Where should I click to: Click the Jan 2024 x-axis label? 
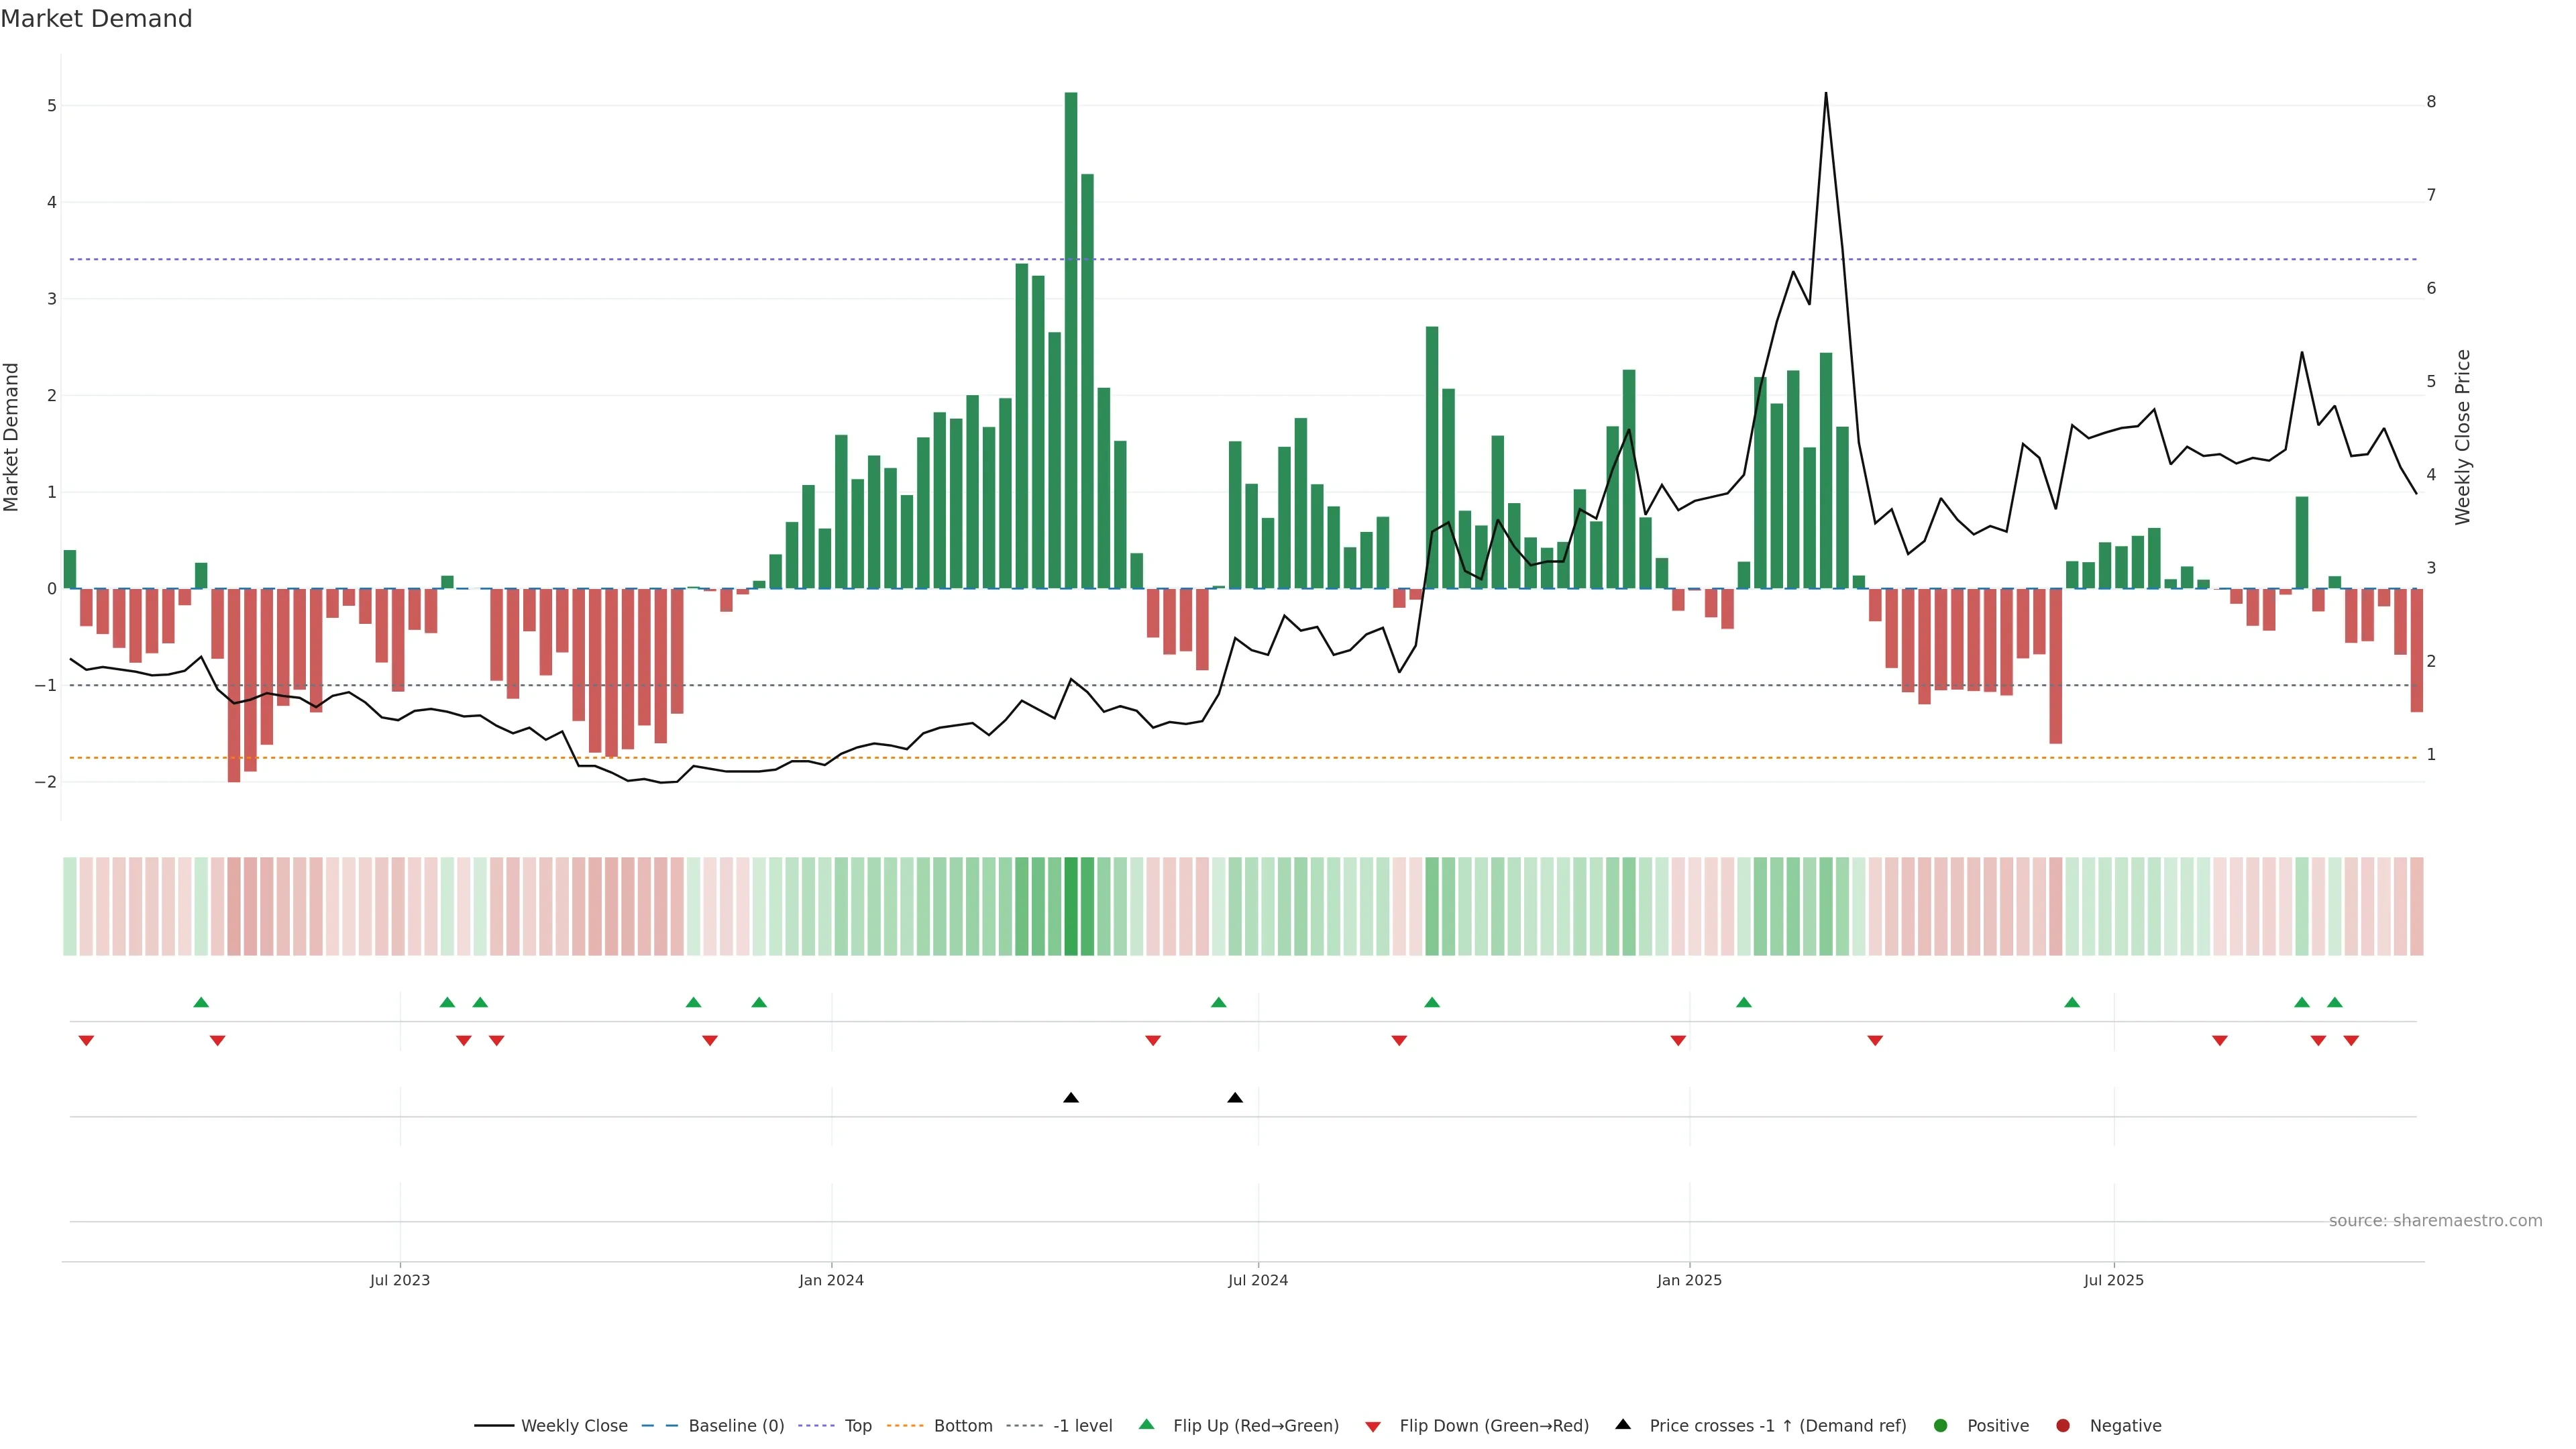pyautogui.click(x=830, y=1280)
